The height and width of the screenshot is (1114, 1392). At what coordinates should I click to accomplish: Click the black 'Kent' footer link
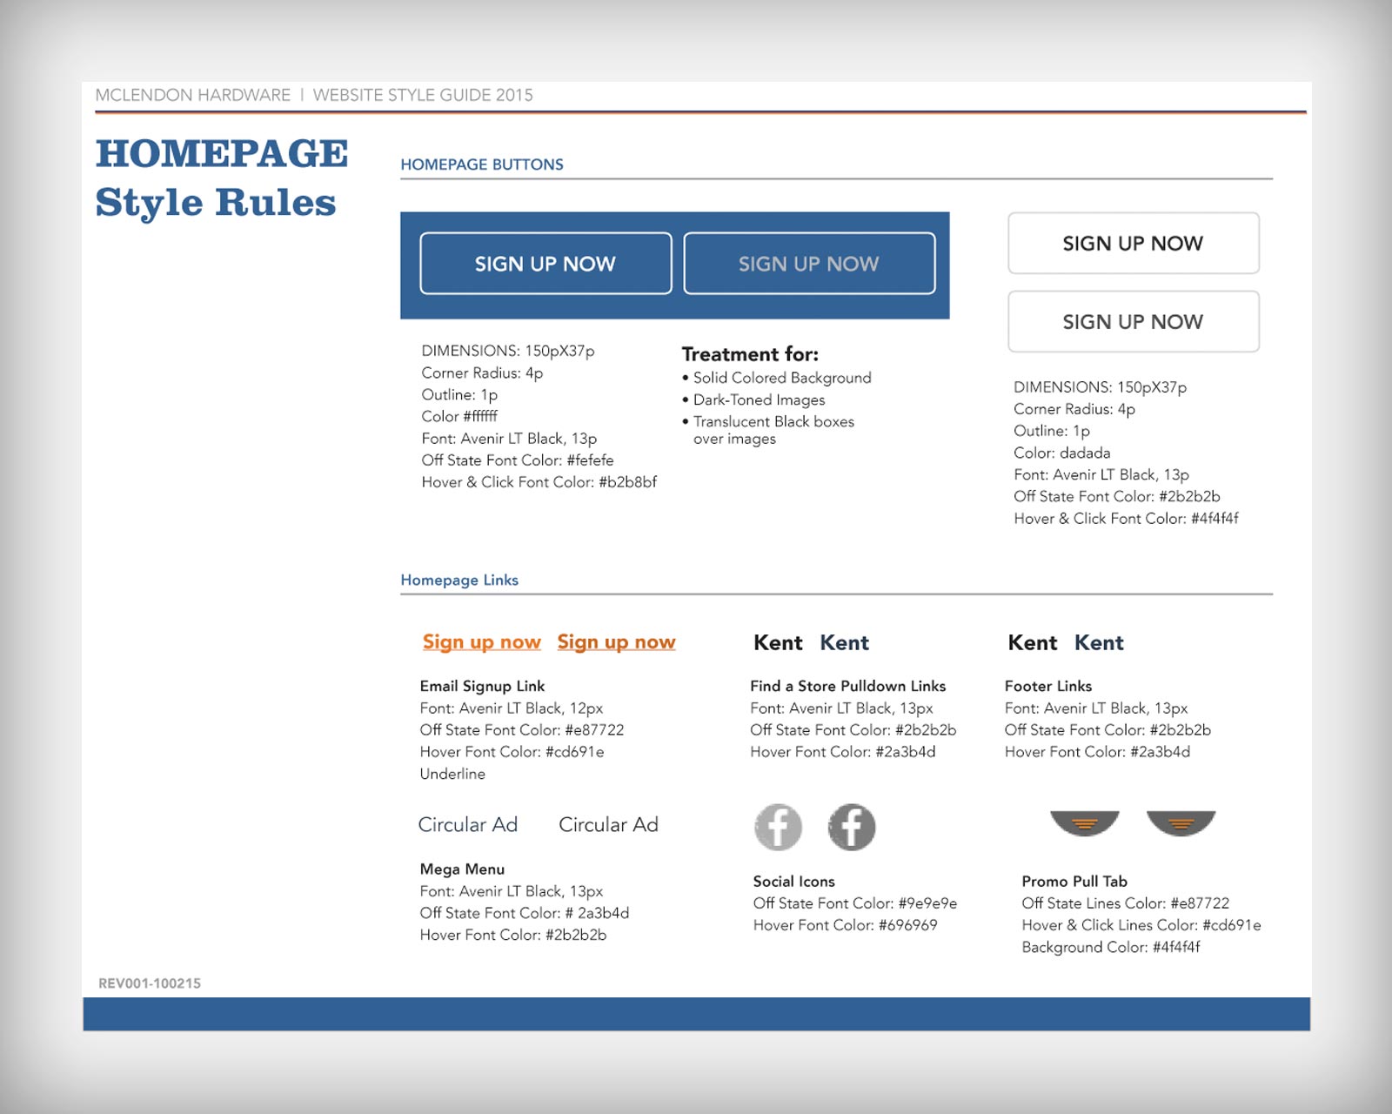(1032, 642)
